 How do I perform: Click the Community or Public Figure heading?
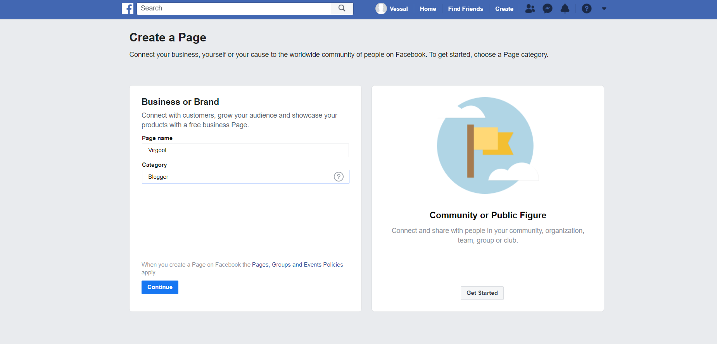(x=488, y=215)
